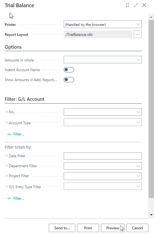Click the bookmark icon beside Trial Balance title
Viewport: 154px width, 234px height.
click(x=127, y=5)
